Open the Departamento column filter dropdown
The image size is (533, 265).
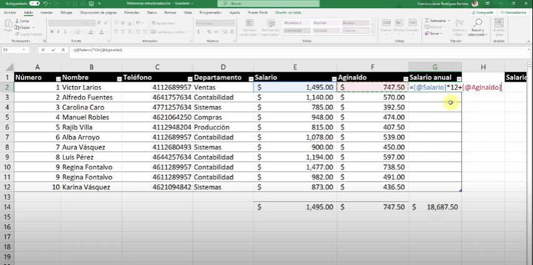click(251, 79)
